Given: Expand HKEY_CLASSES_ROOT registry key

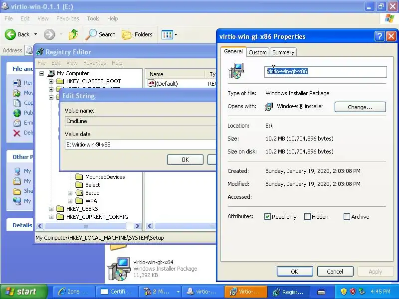Looking at the screenshot, I should 51,81.
